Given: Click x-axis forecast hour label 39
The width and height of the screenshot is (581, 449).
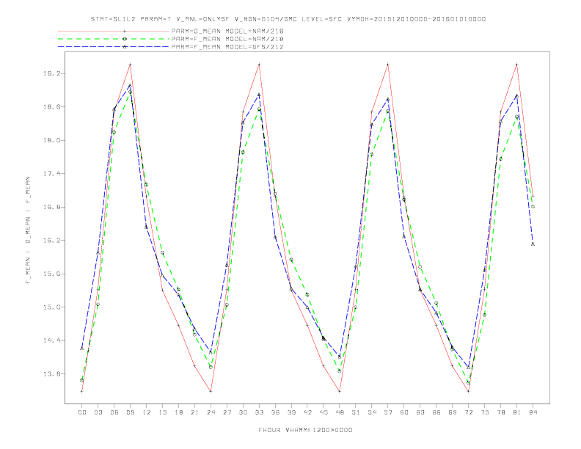Looking at the screenshot, I should pyautogui.click(x=291, y=412).
